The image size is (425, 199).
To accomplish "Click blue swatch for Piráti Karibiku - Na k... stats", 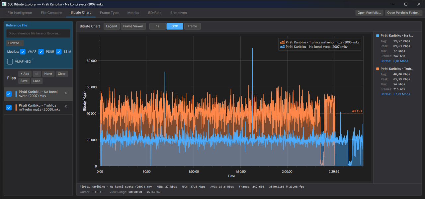I will [378, 35].
